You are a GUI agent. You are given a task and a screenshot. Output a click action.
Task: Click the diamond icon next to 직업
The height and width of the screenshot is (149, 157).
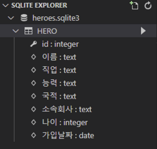pyautogui.click(x=33, y=70)
